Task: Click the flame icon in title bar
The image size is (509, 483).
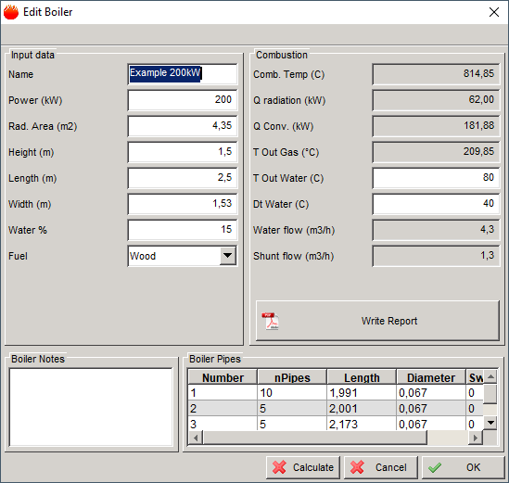Action: (11, 12)
